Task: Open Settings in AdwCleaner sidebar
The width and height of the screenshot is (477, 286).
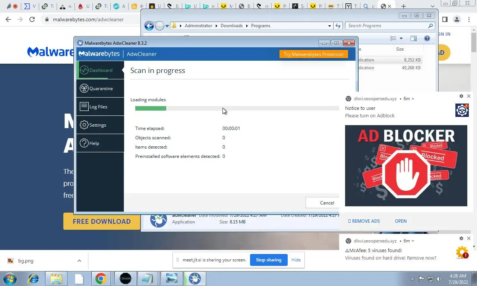Action: point(100,125)
